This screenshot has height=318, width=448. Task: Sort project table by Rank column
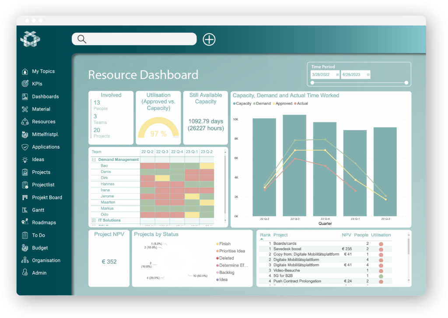pyautogui.click(x=265, y=235)
